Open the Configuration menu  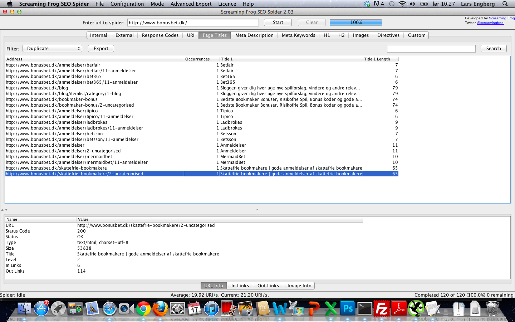pos(127,4)
